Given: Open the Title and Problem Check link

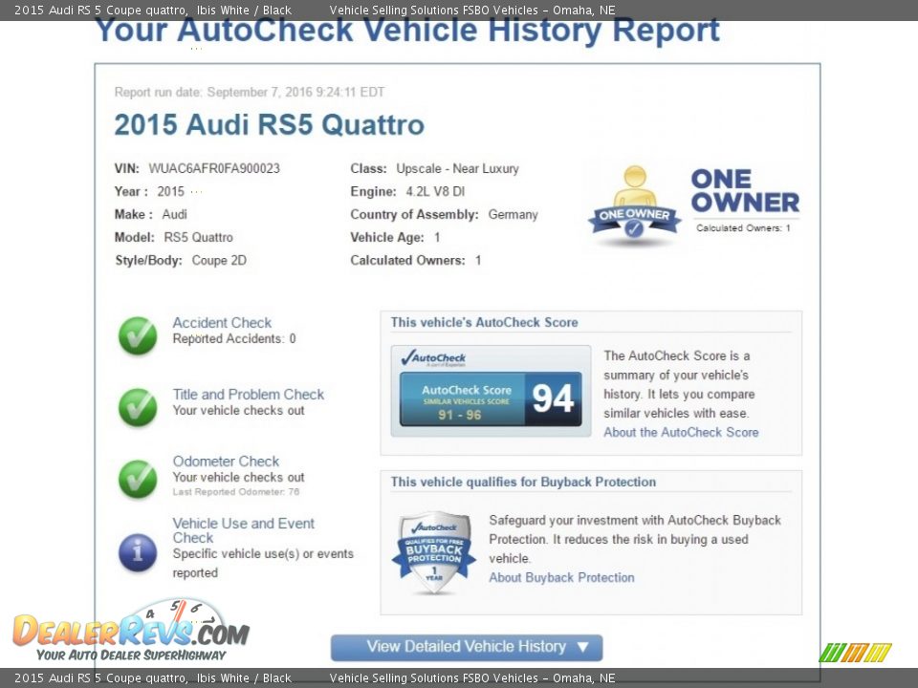Looking at the screenshot, I should 249,395.
